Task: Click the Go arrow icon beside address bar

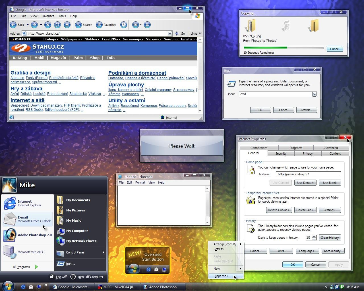Action: 177,33
